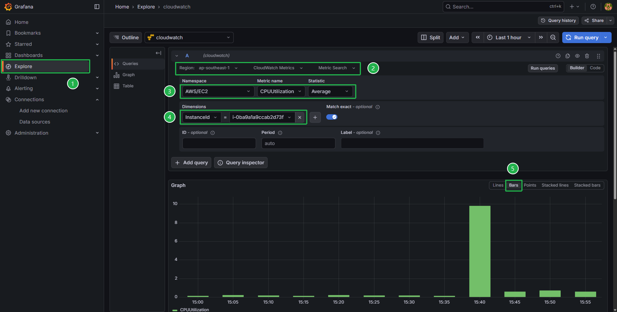Open the Metric name CPUUtilization dropdown
The image size is (617, 312).
point(281,92)
